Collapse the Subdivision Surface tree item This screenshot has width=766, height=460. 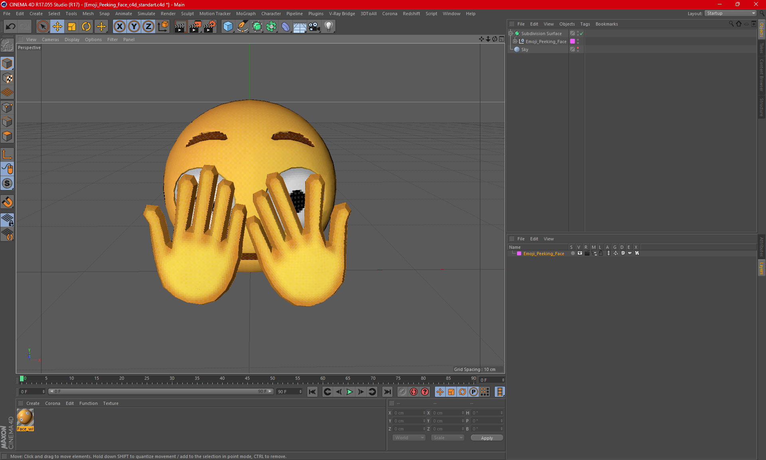tap(510, 34)
